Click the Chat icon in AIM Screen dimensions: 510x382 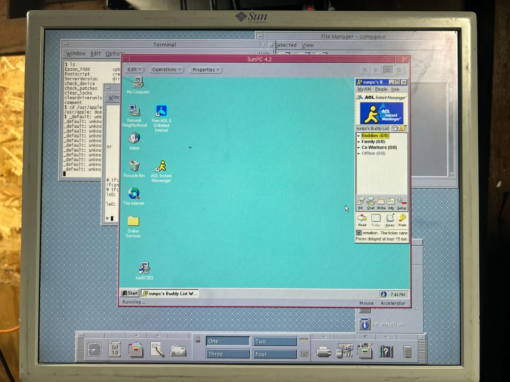tap(371, 203)
